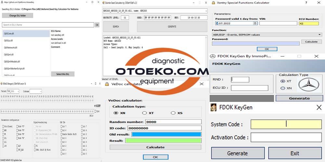Viewport: 325px width, 162px height.
Task: Click the Xentry help question mark icon
Action: 306,3
